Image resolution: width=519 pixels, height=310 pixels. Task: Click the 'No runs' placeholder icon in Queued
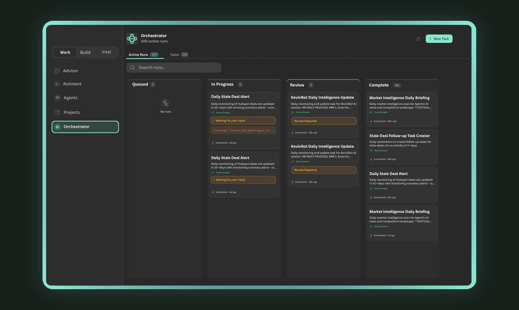(x=166, y=104)
